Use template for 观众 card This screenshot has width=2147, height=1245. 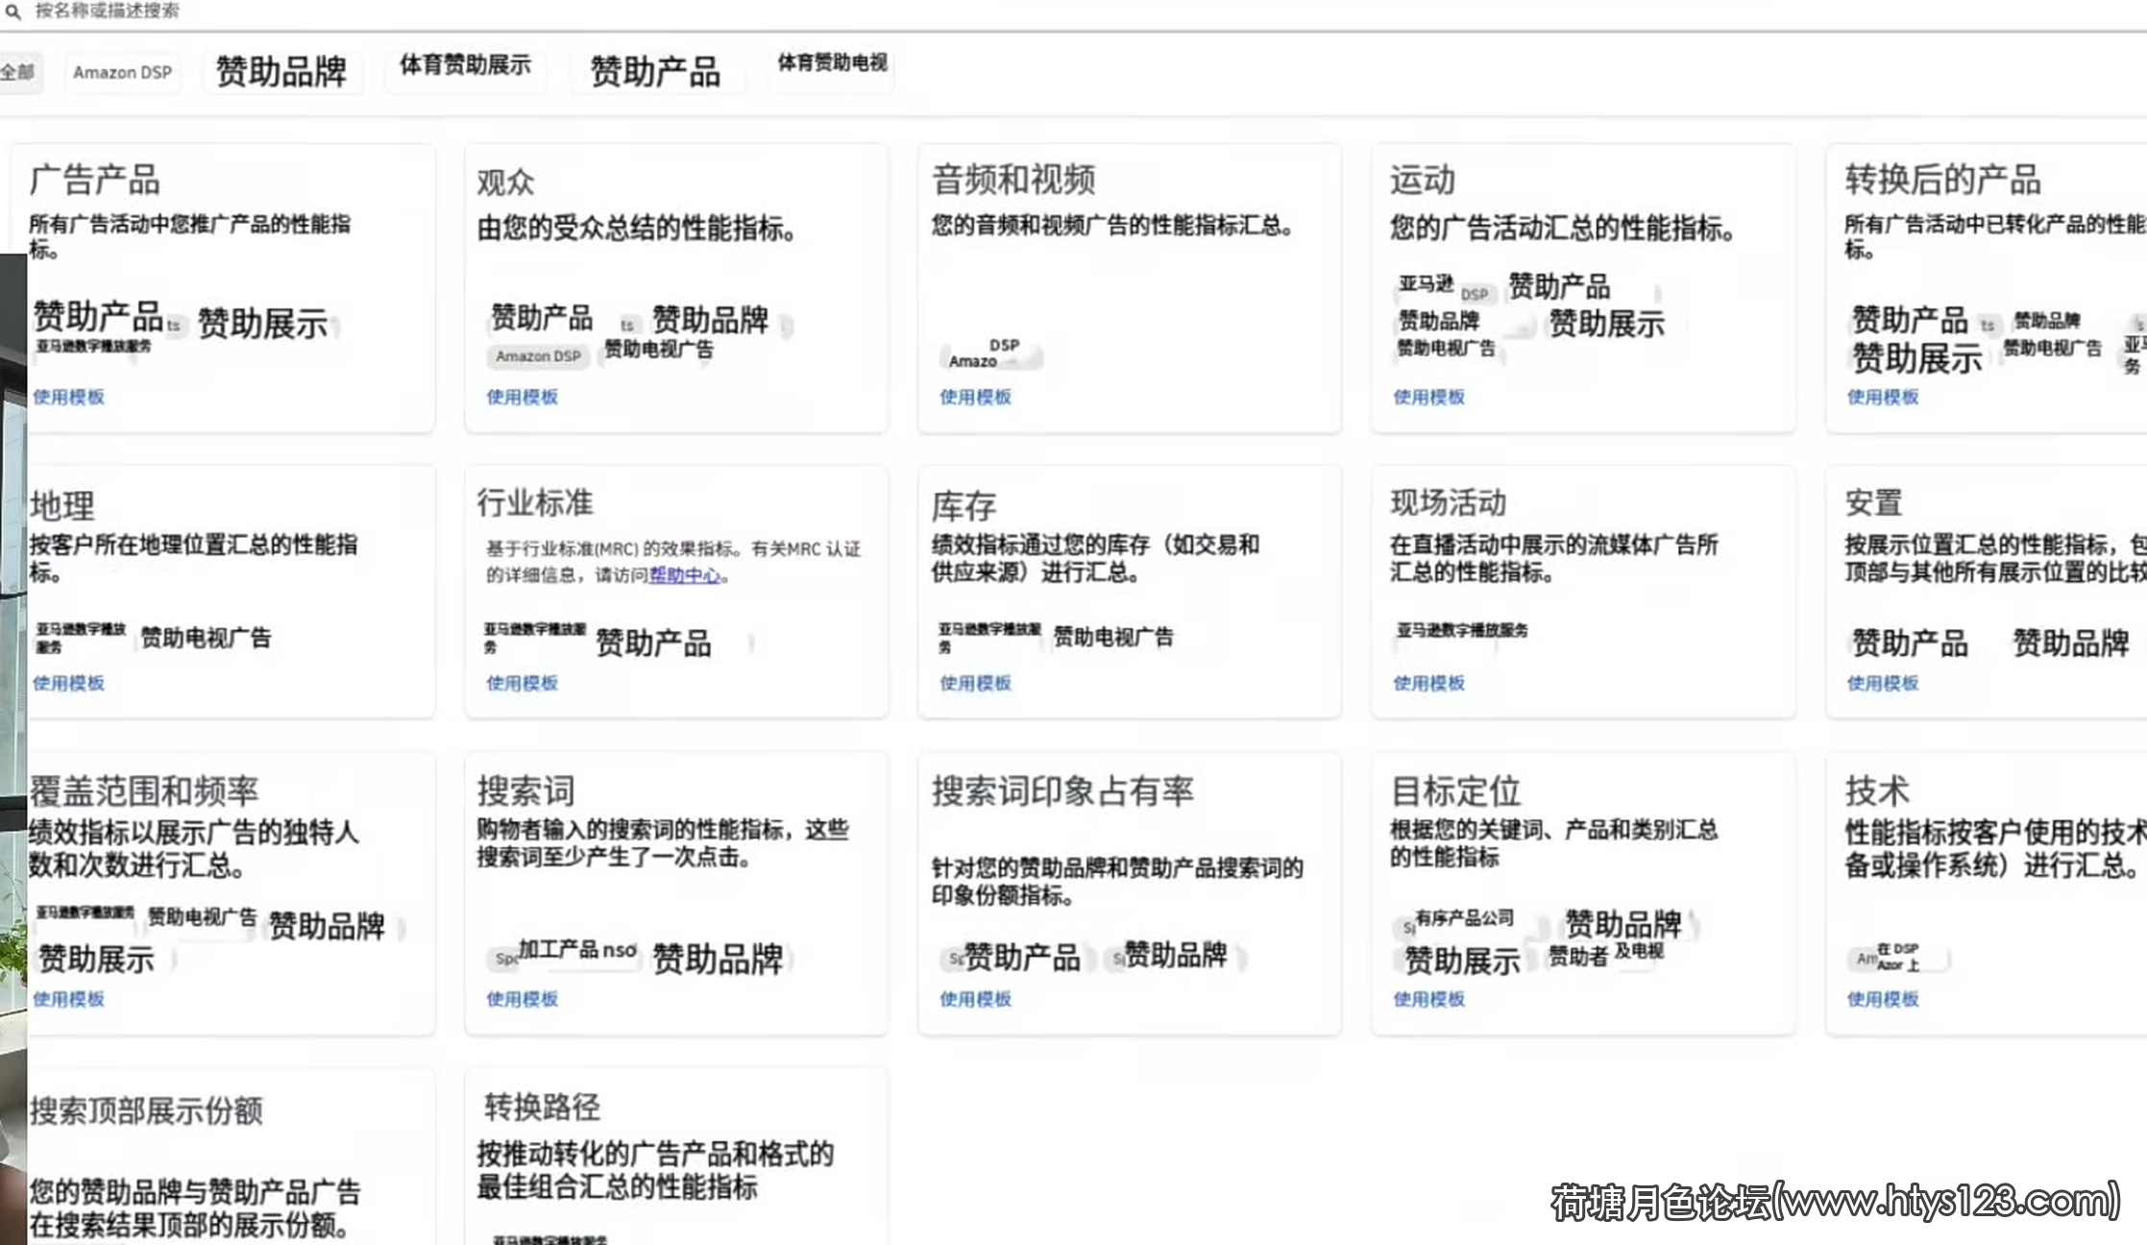(522, 397)
